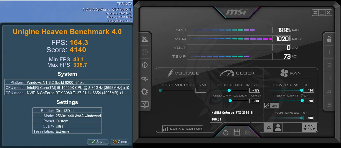The image size is (341, 148).
Task: Save the Heaven benchmark results
Action: (x=98, y=142)
